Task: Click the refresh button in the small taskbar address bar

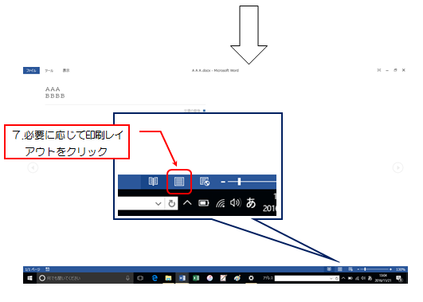Action: tap(337, 278)
